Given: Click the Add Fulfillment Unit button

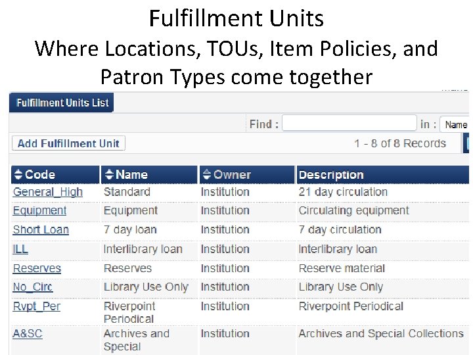Looking at the screenshot, I should tap(68, 143).
